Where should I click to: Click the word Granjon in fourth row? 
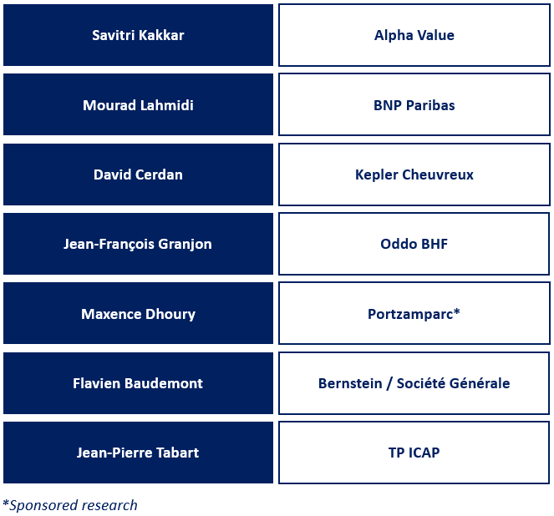point(185,245)
